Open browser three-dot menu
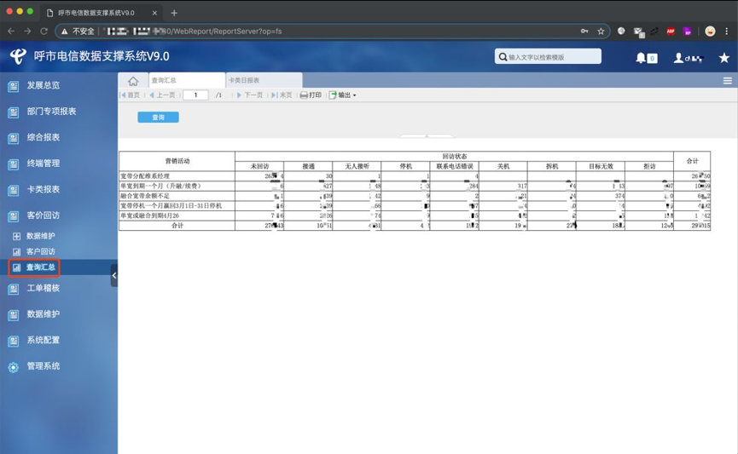This screenshot has width=738, height=454. [x=727, y=31]
